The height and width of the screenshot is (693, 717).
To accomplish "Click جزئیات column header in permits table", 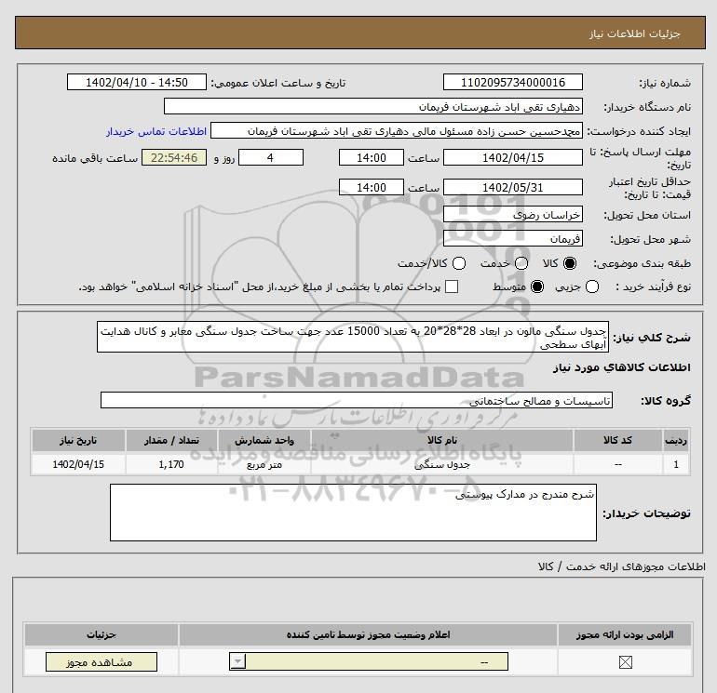I will [x=101, y=635].
